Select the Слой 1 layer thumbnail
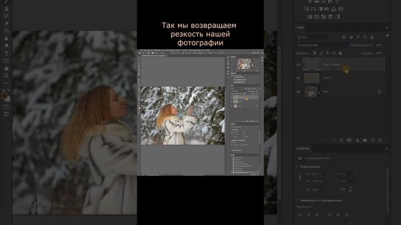This screenshot has height=225, width=401. click(x=312, y=78)
